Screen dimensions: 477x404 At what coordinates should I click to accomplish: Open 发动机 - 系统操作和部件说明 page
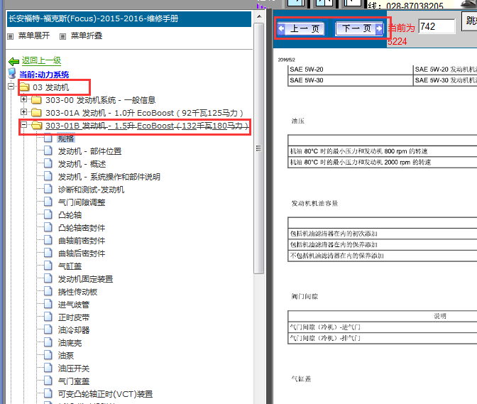click(x=109, y=177)
